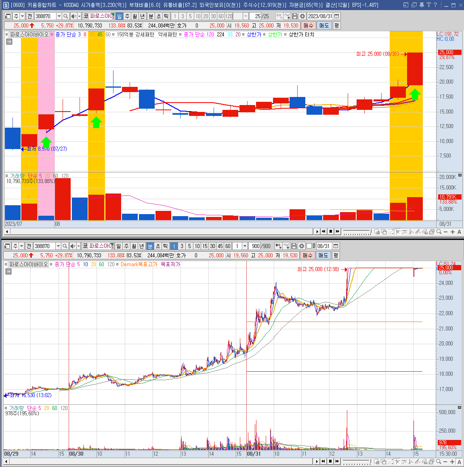The width and height of the screenshot is (464, 467).
Task: Expand the speaker dropdown arrow in the lower toolbar
Action: pos(79,246)
